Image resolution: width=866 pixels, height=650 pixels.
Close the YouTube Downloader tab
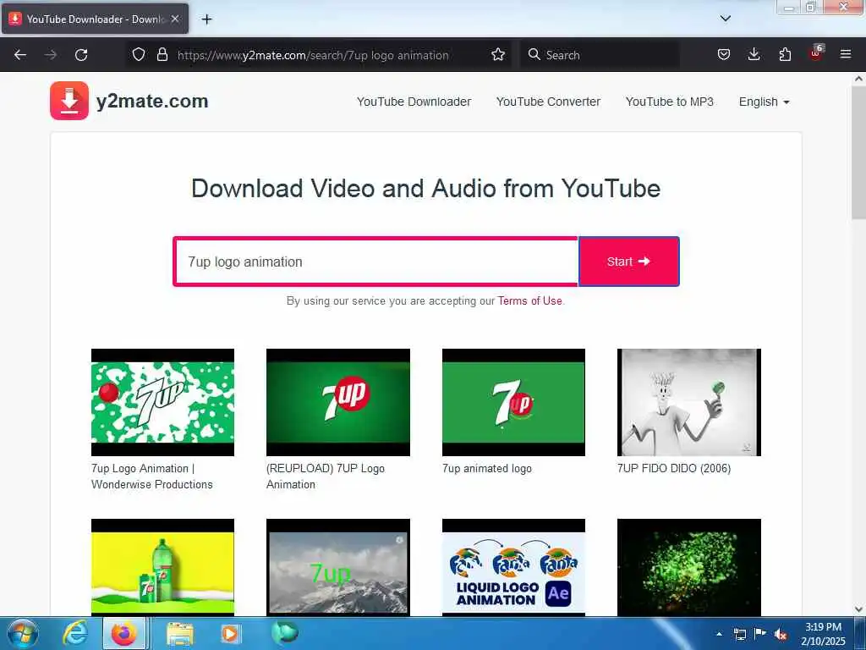[175, 19]
